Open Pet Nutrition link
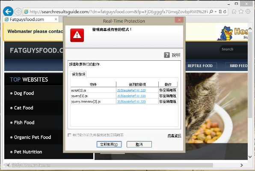Image resolution: width=255 pixels, height=171 pixels. click(28, 152)
